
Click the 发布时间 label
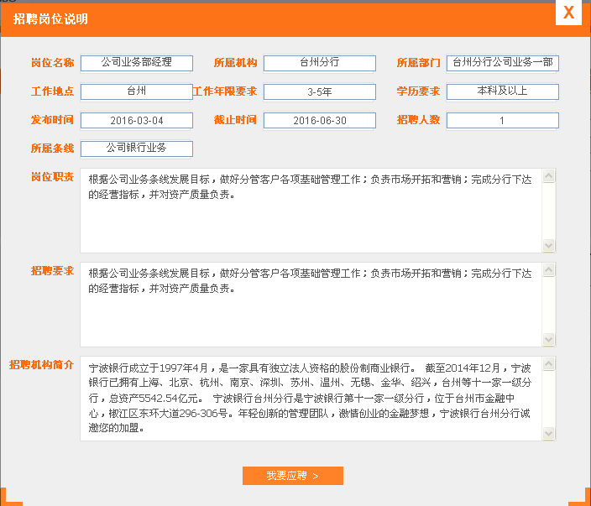point(52,120)
